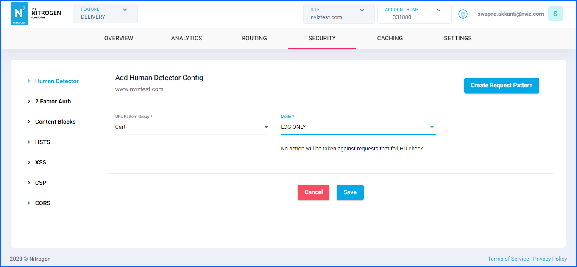This screenshot has width=577, height=267.
Task: Expand the Account Home dropdown
Action: (x=414, y=14)
